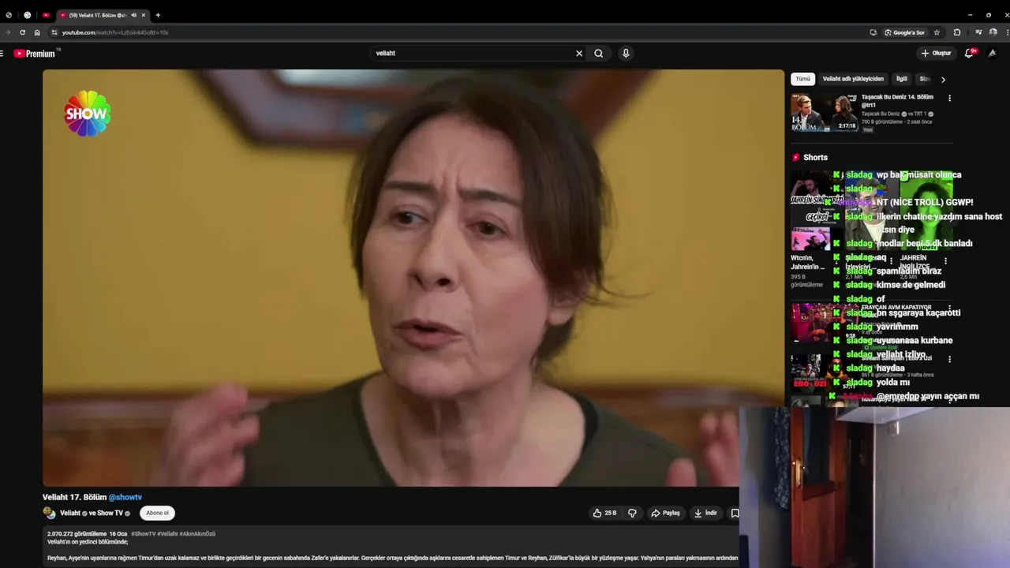
Task: Open the Shorts section header
Action: (x=810, y=158)
